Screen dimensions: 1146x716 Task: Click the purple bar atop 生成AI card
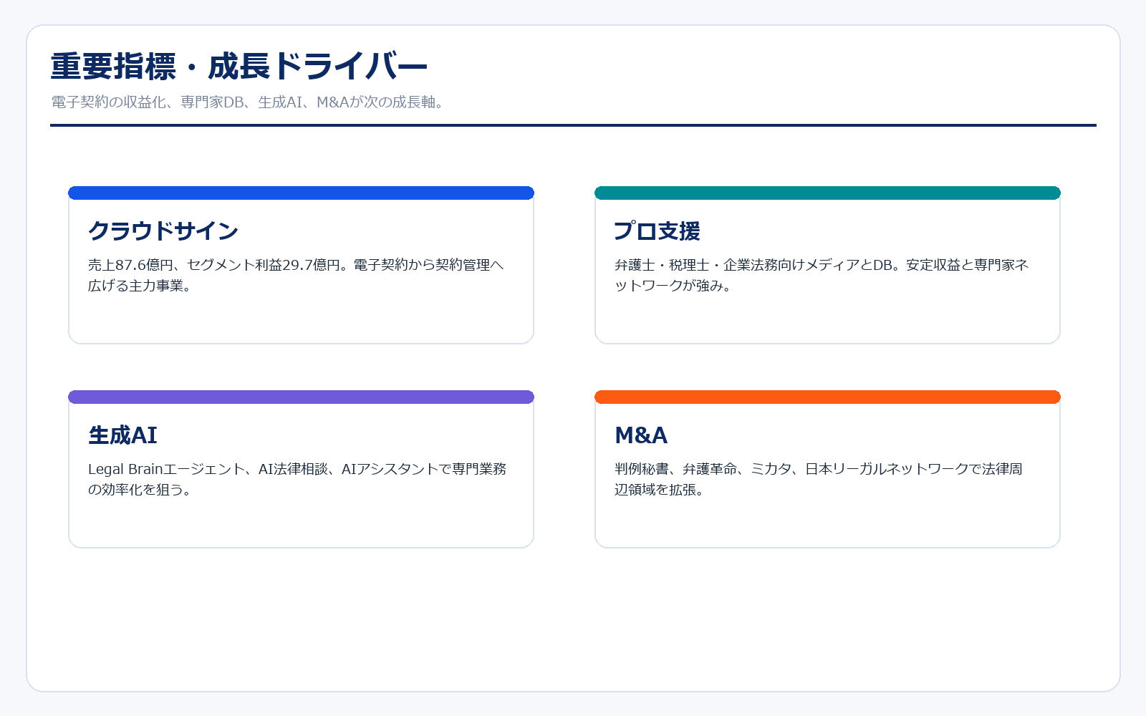click(301, 397)
